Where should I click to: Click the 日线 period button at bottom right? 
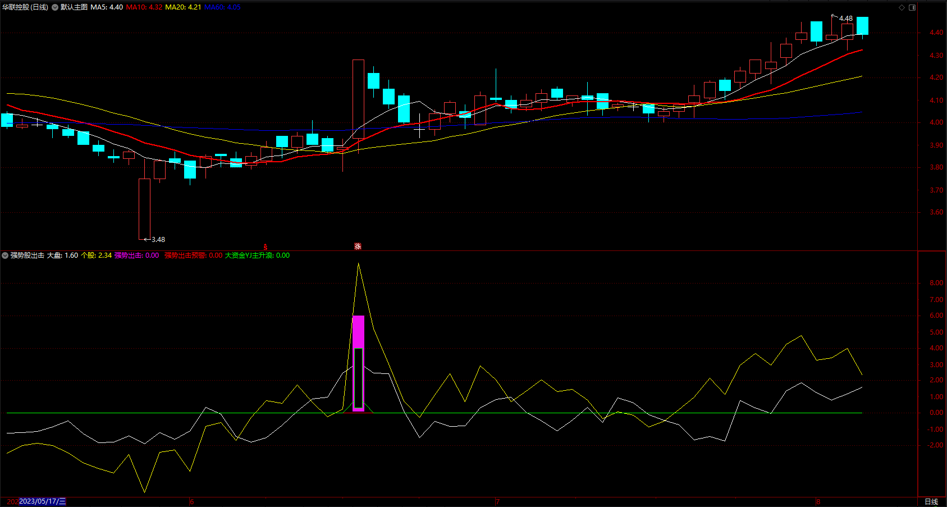click(x=931, y=501)
